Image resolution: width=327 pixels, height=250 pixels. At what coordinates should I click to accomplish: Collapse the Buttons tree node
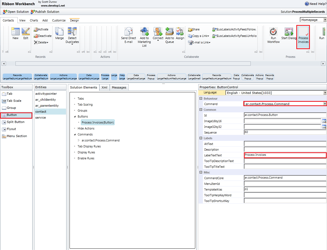(x=75, y=116)
